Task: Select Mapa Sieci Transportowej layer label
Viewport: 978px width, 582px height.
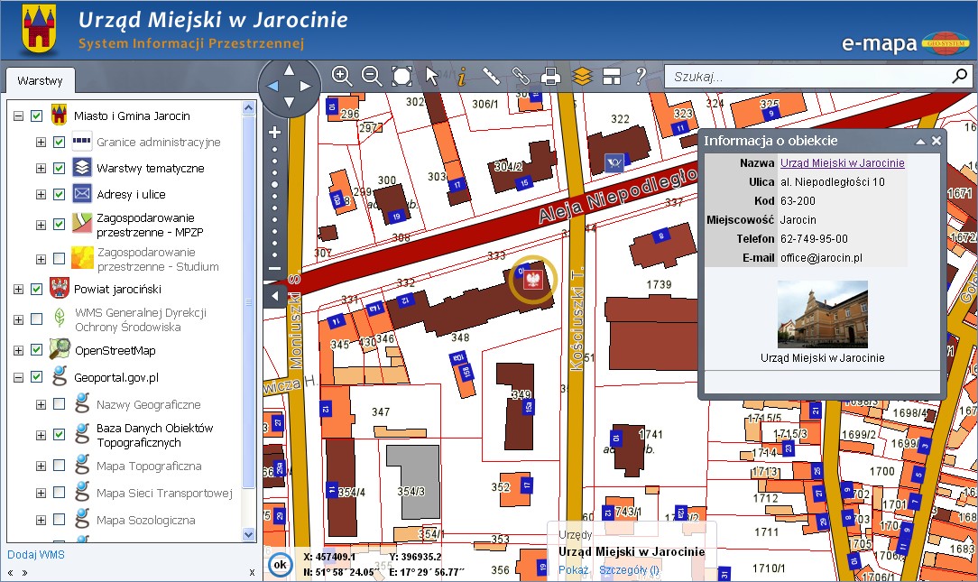Action: (x=164, y=494)
